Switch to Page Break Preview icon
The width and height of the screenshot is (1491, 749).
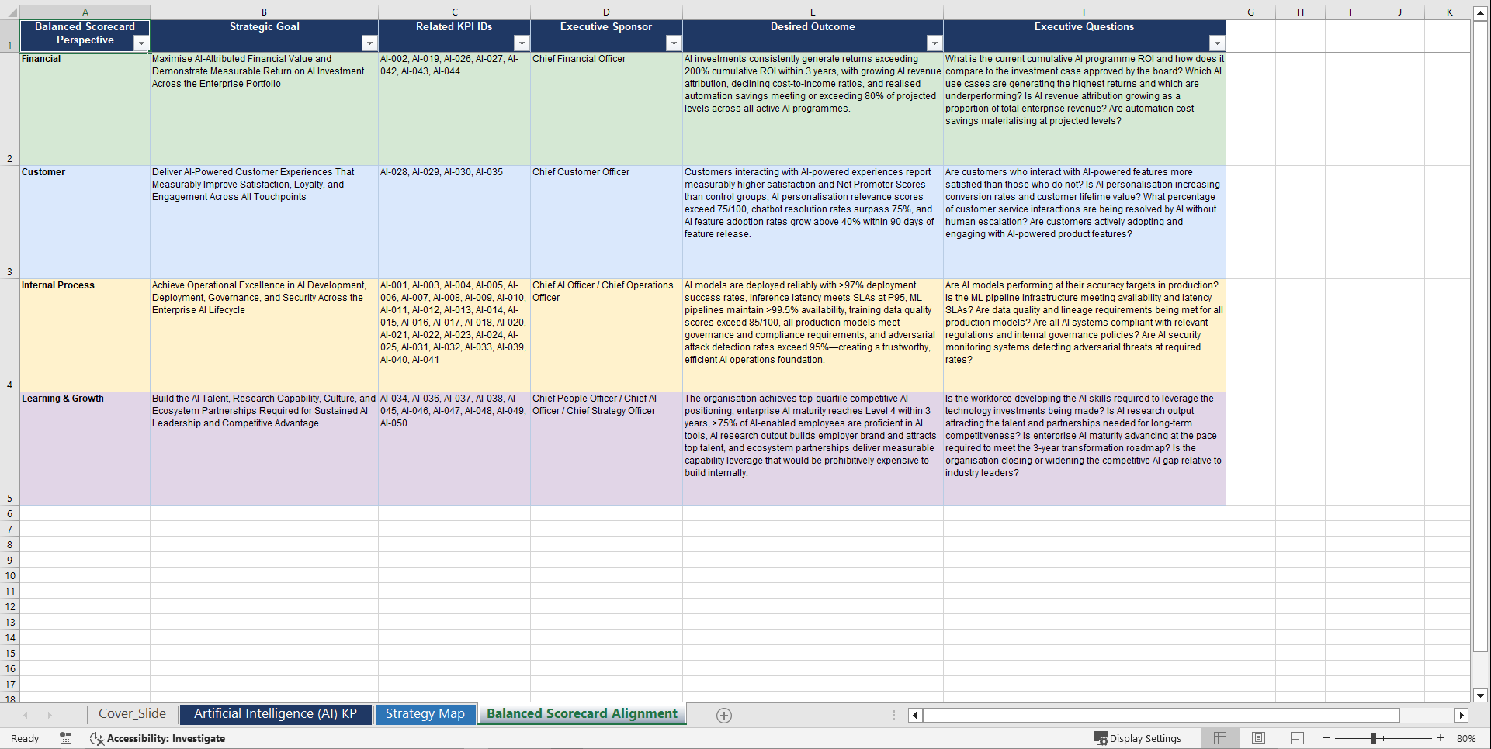(x=1297, y=738)
